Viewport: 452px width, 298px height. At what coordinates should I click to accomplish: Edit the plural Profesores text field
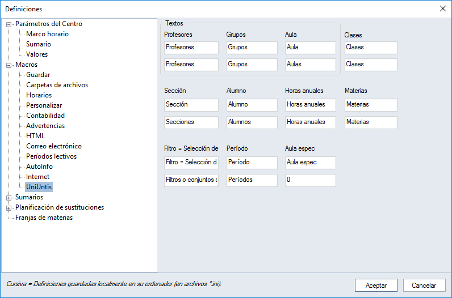[191, 65]
